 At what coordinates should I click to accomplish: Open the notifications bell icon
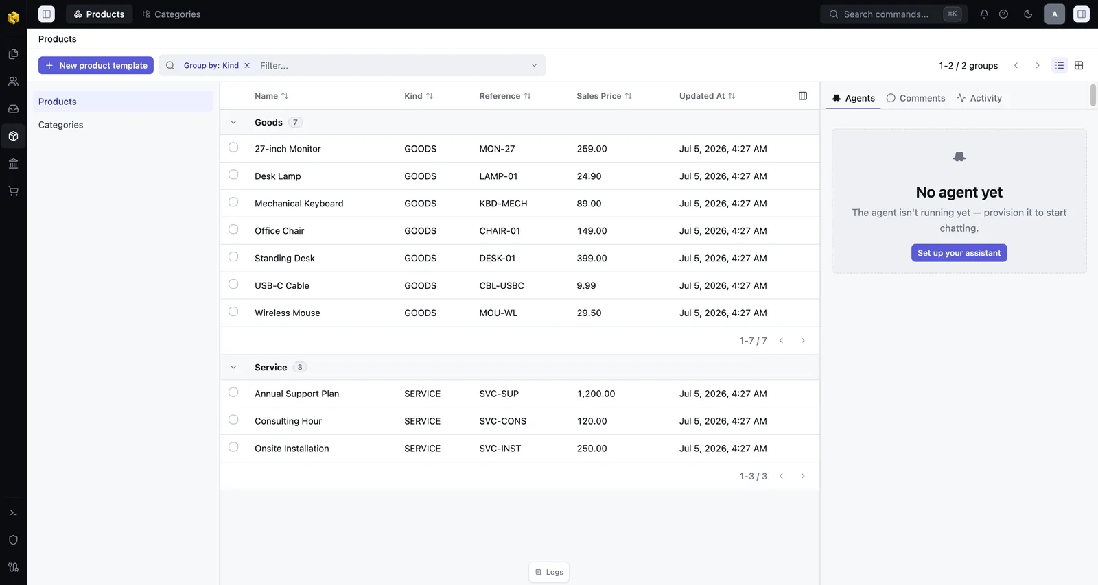[x=984, y=14]
